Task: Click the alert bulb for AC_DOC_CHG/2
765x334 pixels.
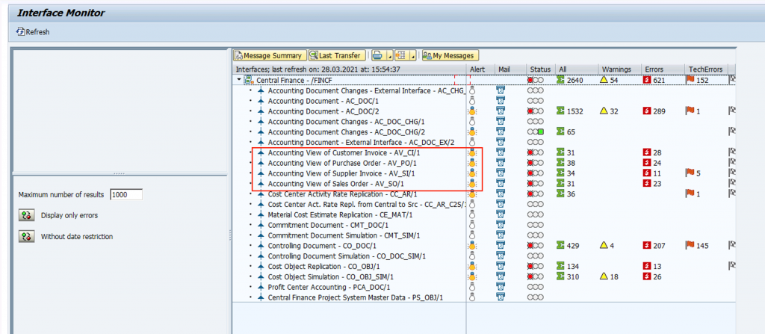Action: pos(472,132)
